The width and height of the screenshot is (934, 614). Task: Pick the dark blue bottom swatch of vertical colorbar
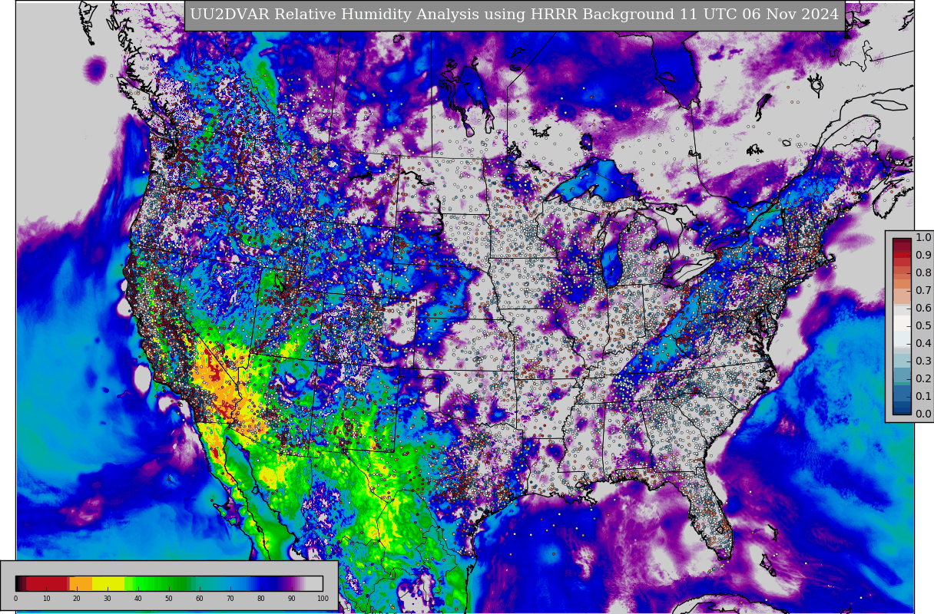(902, 409)
